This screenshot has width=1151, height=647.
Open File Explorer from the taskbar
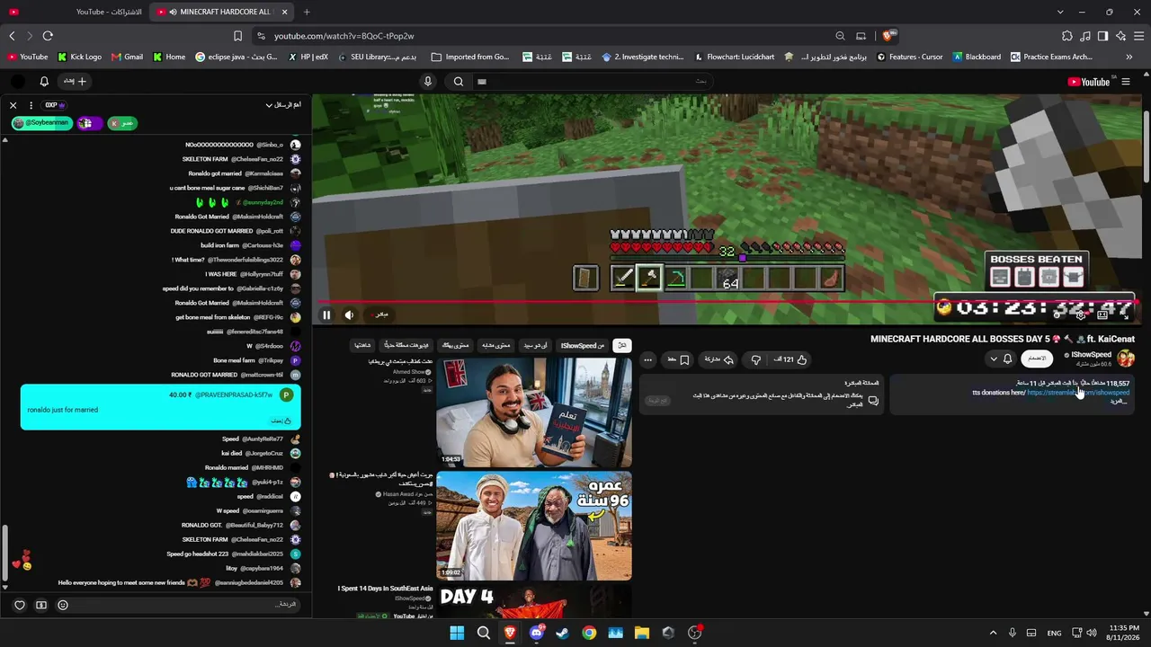coord(641,633)
